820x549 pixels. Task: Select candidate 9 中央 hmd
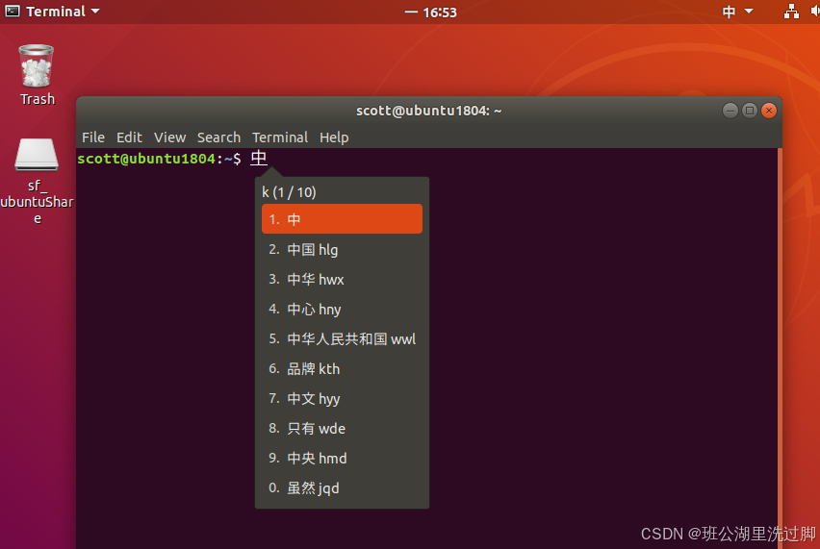(342, 458)
